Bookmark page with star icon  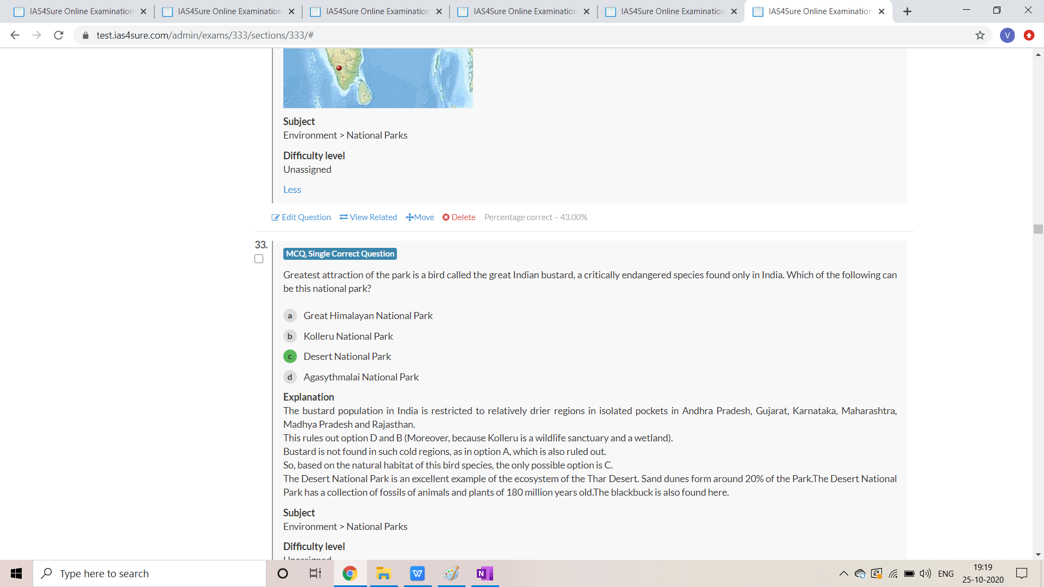(980, 35)
